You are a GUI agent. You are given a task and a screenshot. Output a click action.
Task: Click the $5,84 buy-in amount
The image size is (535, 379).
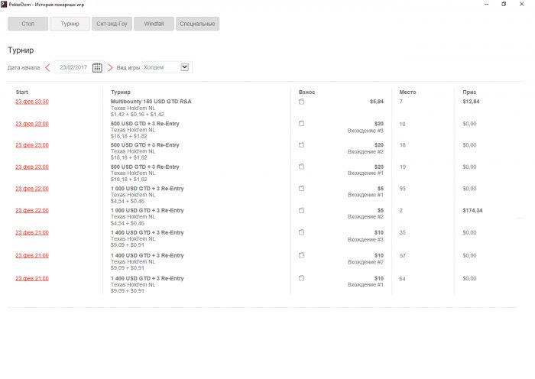pyautogui.click(x=377, y=102)
